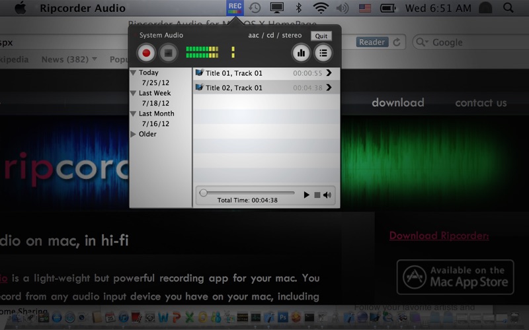This screenshot has width=529, height=330.
Task: Open the system volume menu bar icon
Action: point(343,8)
